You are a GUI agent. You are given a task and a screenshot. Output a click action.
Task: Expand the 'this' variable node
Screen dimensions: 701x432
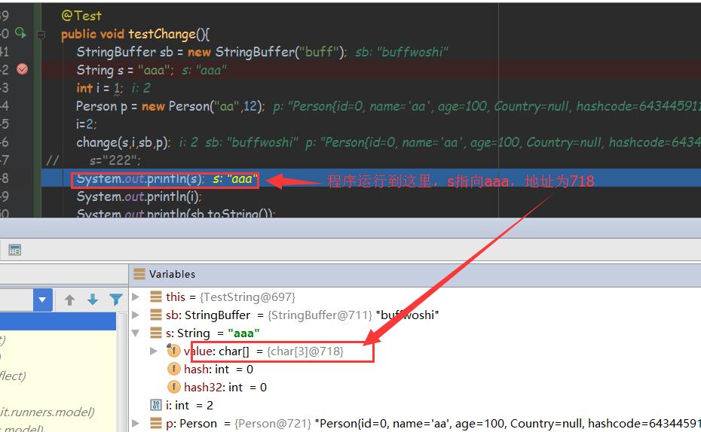(x=136, y=297)
